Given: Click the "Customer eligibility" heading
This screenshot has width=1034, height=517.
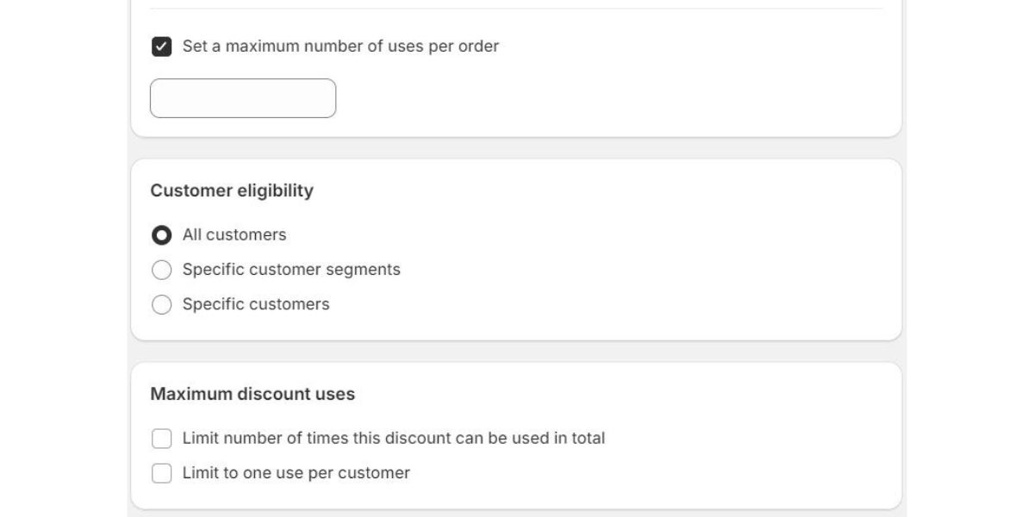Looking at the screenshot, I should click(x=232, y=190).
